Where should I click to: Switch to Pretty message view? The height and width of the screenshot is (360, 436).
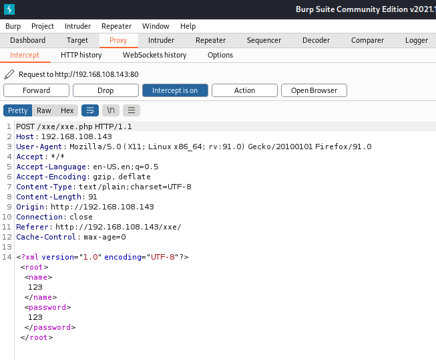18,110
